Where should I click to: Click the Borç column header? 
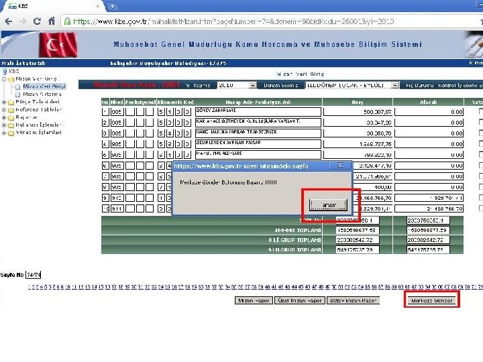[358, 102]
